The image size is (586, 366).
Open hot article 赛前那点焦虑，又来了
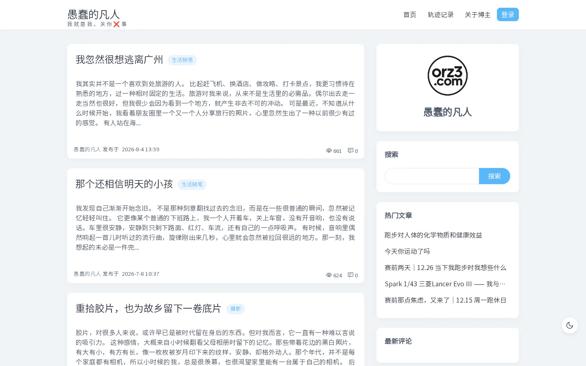(446, 300)
